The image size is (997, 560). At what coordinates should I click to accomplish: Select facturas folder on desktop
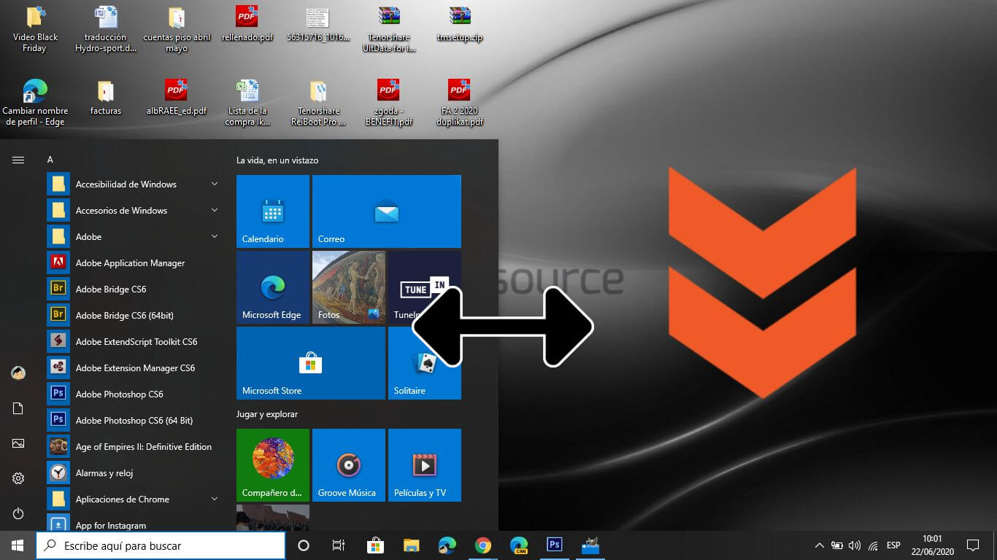[x=106, y=98]
